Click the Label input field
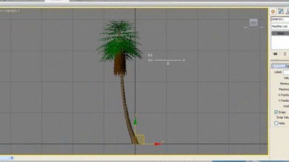The image size is (289, 162). pyautogui.click(x=286, y=72)
